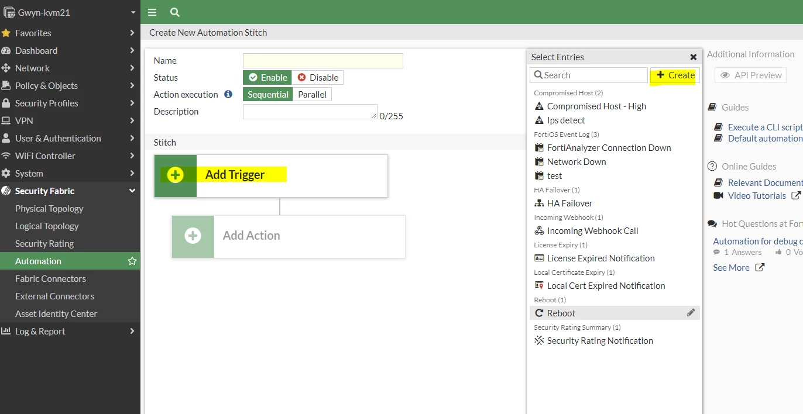Image resolution: width=803 pixels, height=414 pixels.
Task: Expand the Policy & Objects menu
Action: click(x=70, y=86)
